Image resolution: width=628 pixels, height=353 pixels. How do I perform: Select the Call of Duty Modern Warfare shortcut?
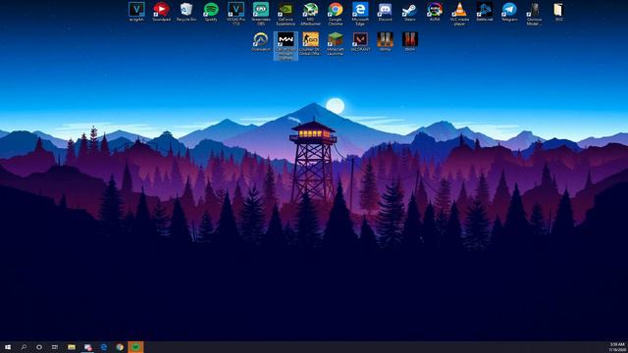(286, 46)
